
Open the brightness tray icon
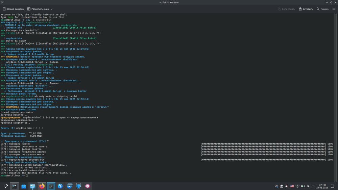pyautogui.click(x=308, y=186)
